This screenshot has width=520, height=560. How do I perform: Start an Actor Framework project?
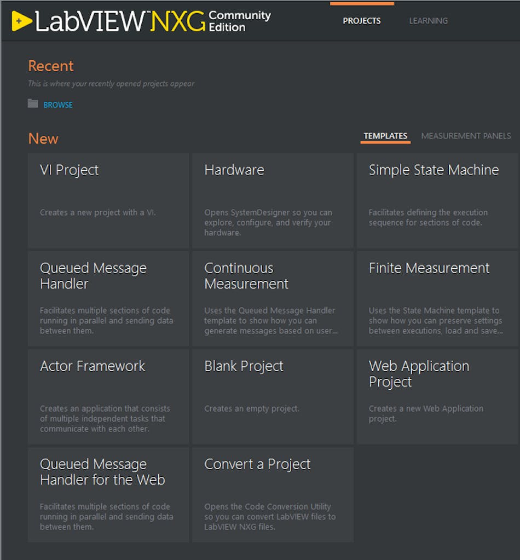tap(108, 396)
